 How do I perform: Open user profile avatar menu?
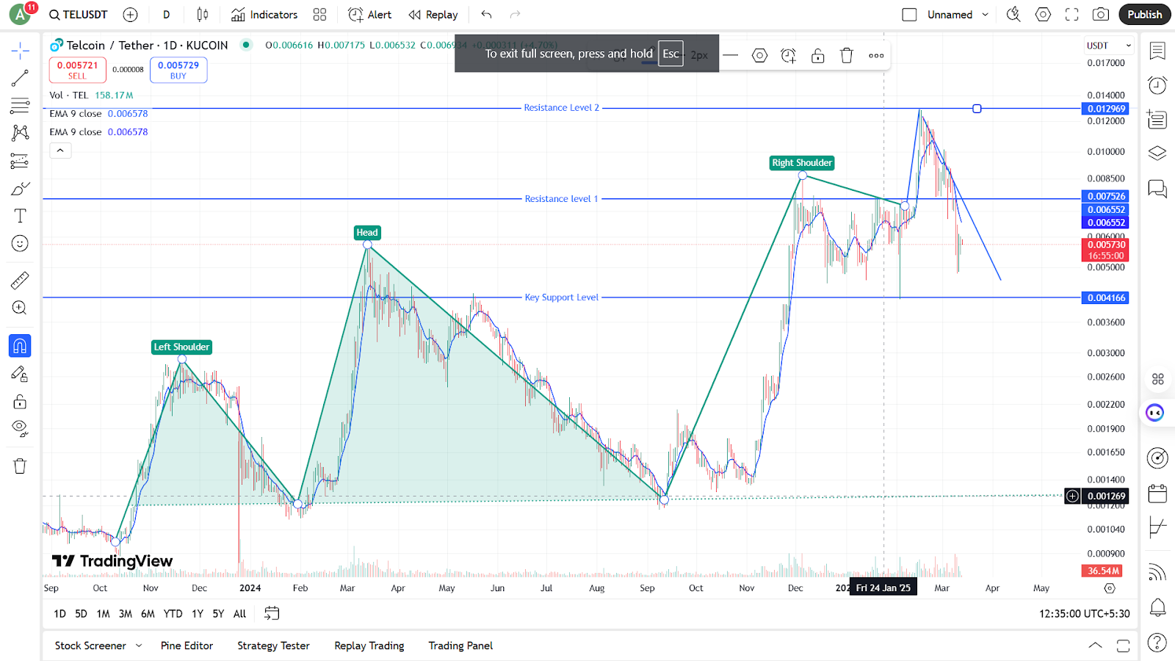pyautogui.click(x=20, y=14)
